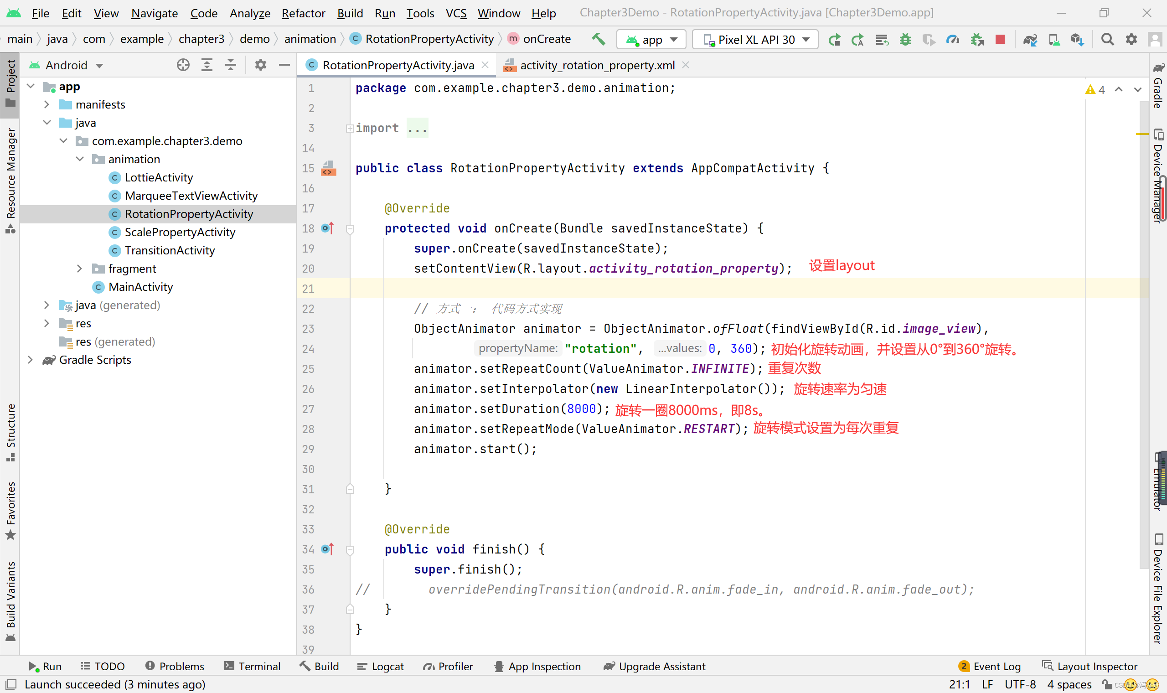Click the Make Project hammer icon
Screen dimensions: 1167x693
[x=598, y=39]
